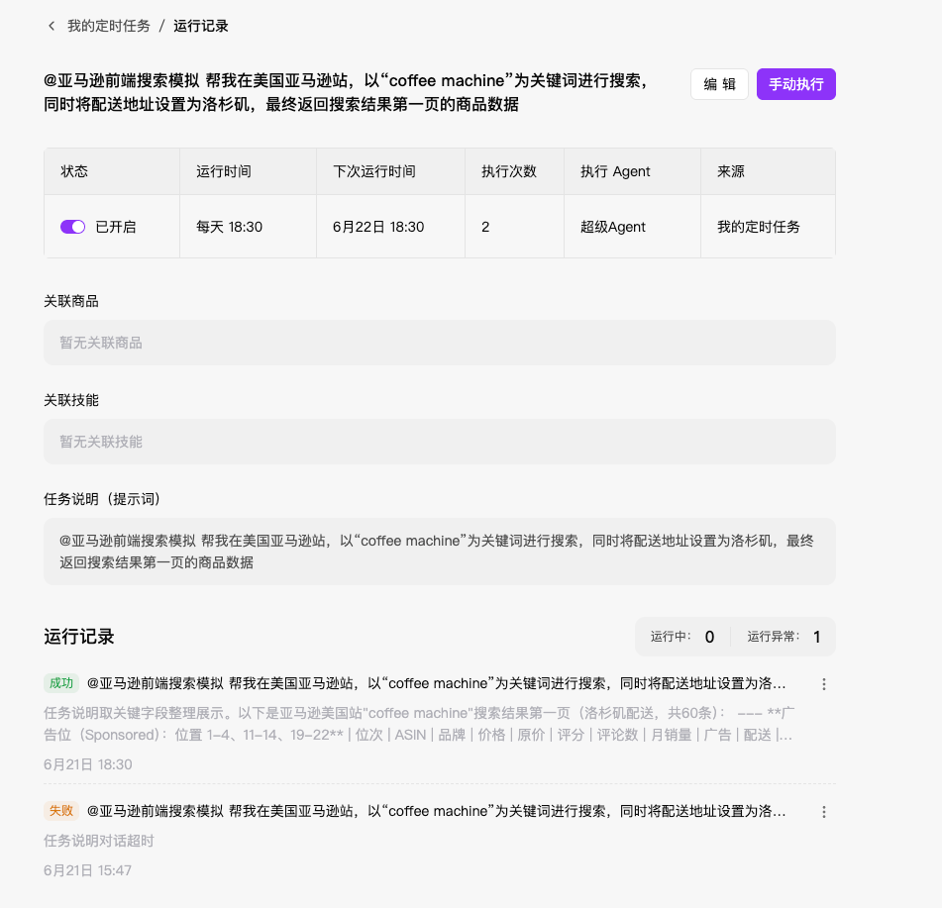Viewport: 942px width, 908px height.
Task: Click the 关联技能 section label
Action: (71, 400)
